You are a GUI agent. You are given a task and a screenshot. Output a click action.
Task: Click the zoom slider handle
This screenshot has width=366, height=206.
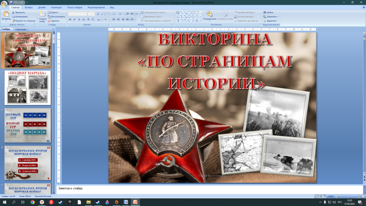pos(348,196)
